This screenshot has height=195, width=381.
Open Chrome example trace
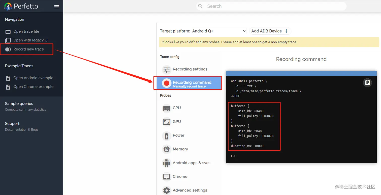point(33,87)
